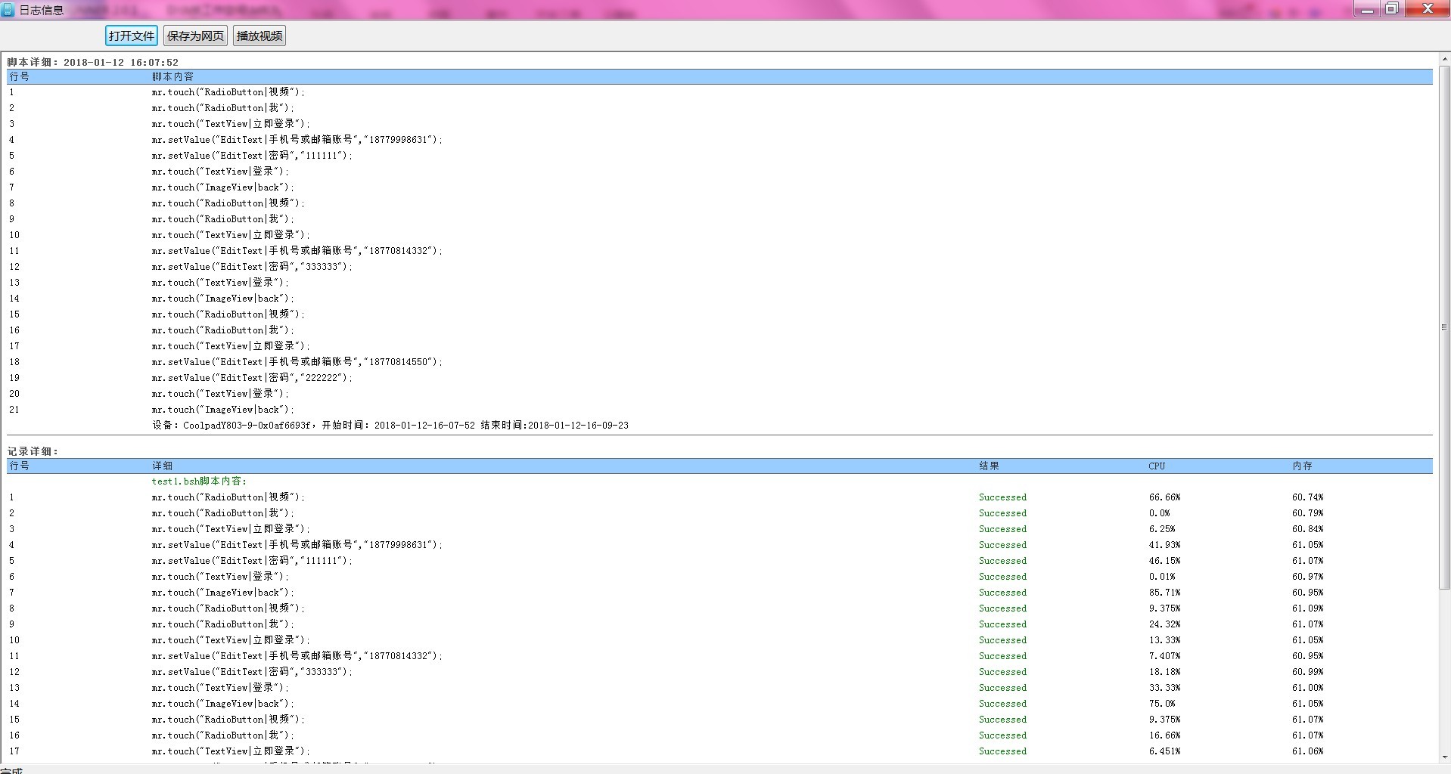Click memory value 60.84%

click(1308, 529)
